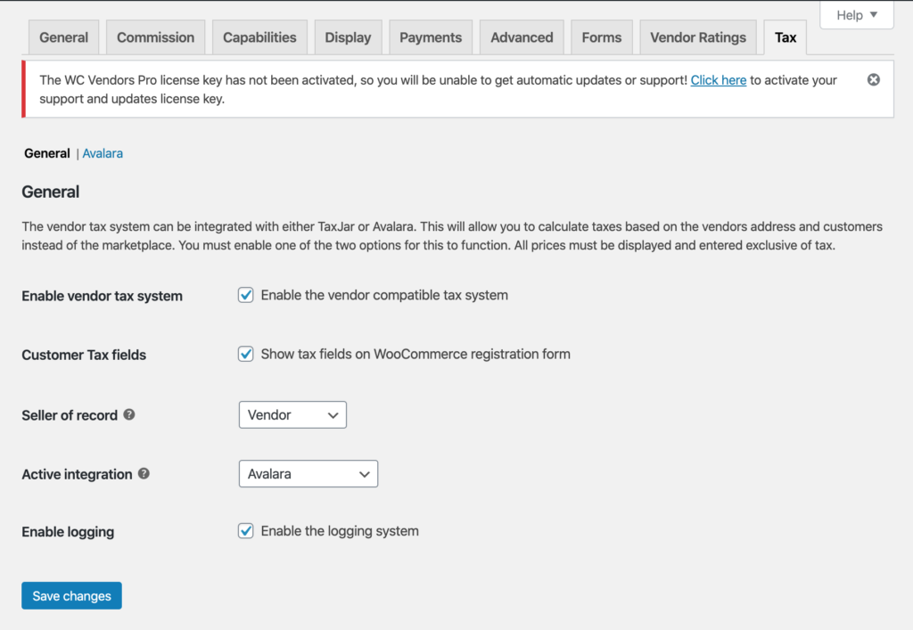Disable the logging system checkbox
The height and width of the screenshot is (630, 913).
pos(246,531)
